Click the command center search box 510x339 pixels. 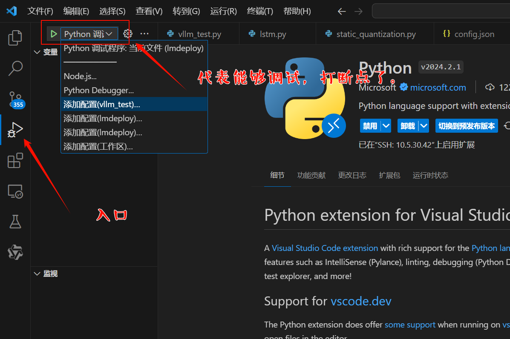441,11
